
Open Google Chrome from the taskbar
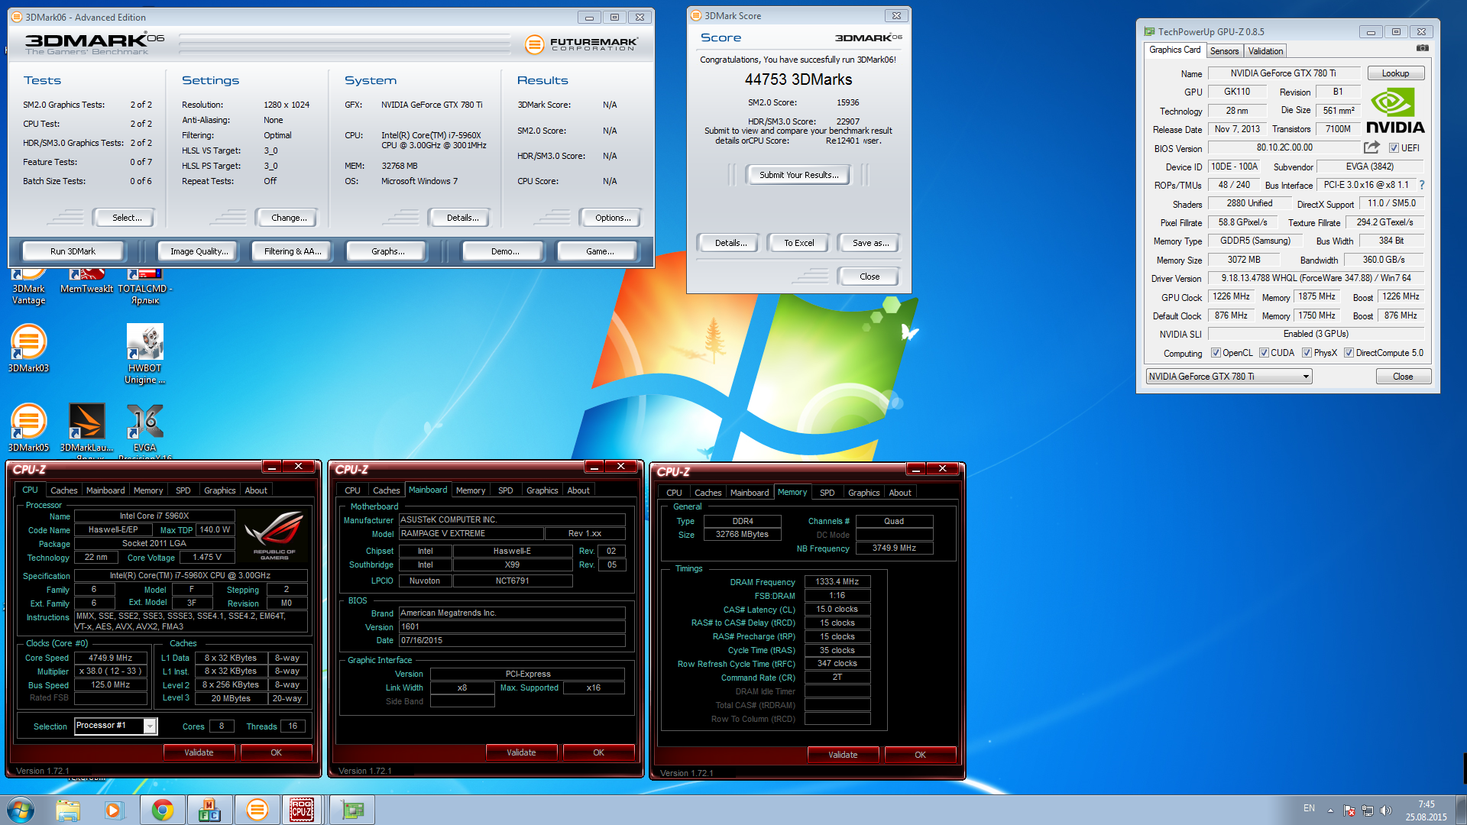[162, 810]
